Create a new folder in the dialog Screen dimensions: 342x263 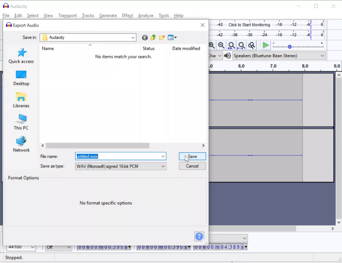[162, 38]
